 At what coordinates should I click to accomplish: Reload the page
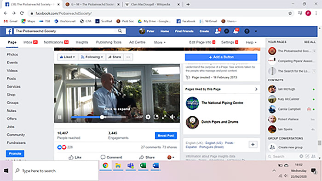tap(22, 13)
